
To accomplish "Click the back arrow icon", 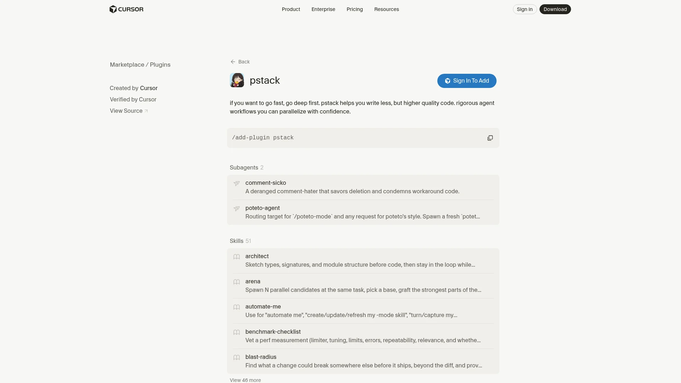I will coord(233,62).
